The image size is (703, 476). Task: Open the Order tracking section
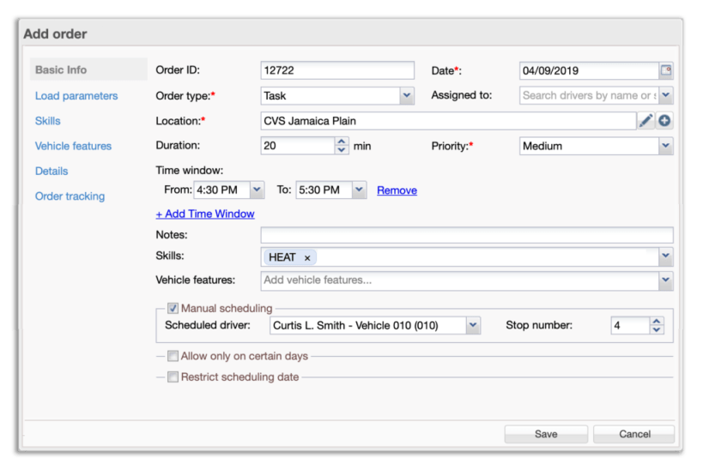70,196
